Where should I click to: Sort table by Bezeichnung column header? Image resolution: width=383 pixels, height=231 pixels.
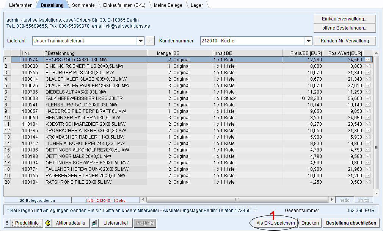[x=95, y=53]
